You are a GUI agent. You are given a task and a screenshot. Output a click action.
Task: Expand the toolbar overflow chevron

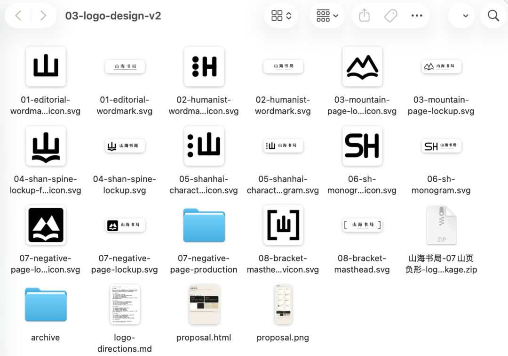[466, 16]
